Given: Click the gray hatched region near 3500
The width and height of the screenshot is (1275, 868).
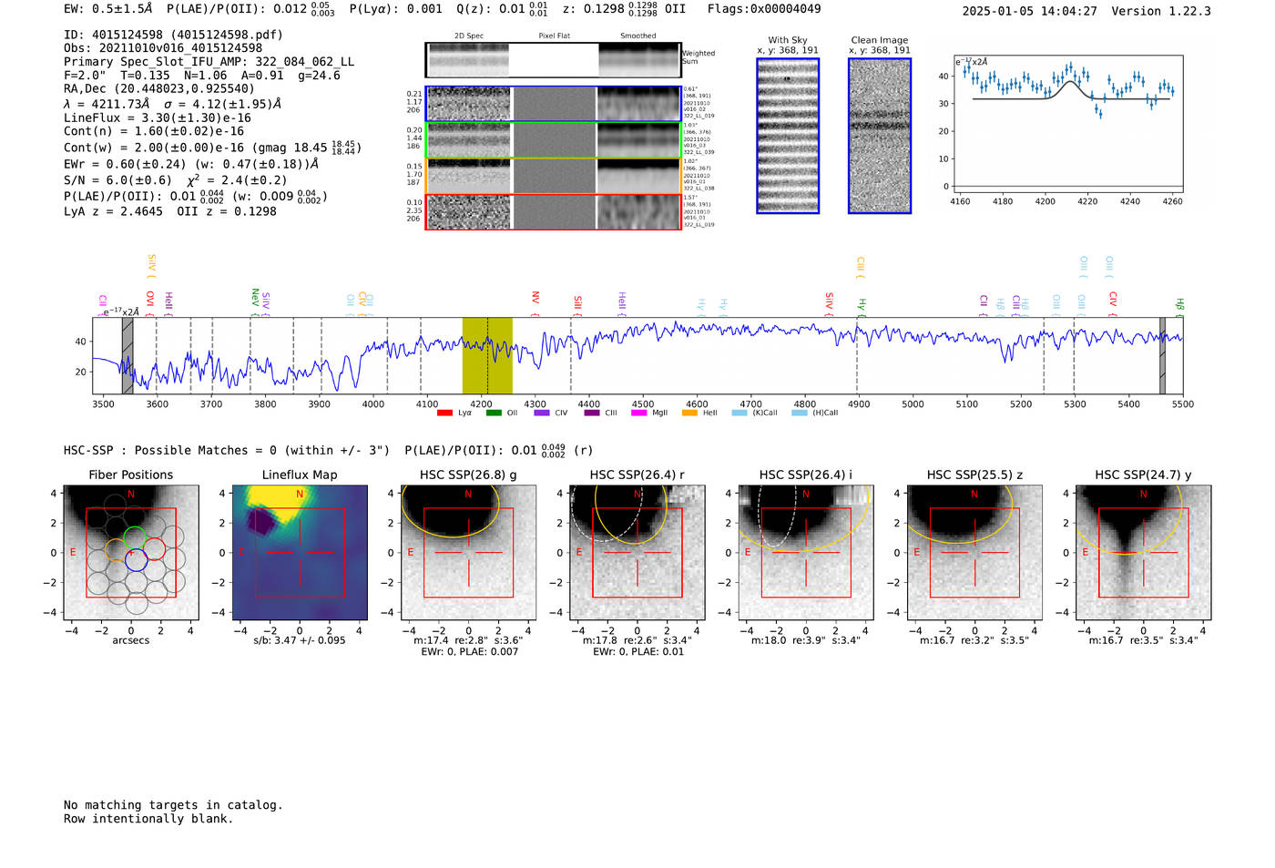Looking at the screenshot, I should point(127,355).
